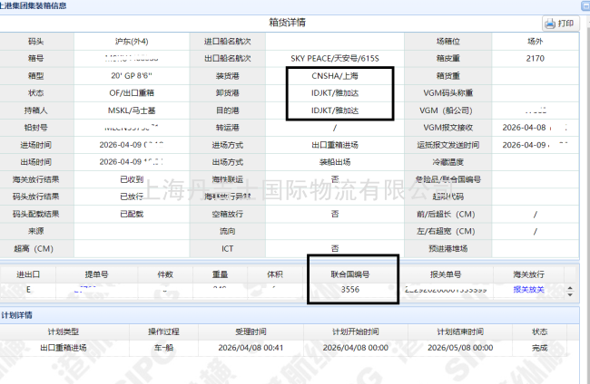Click the 计划详情 section title
Screen dimensions: 590x384
pyautogui.click(x=18, y=315)
